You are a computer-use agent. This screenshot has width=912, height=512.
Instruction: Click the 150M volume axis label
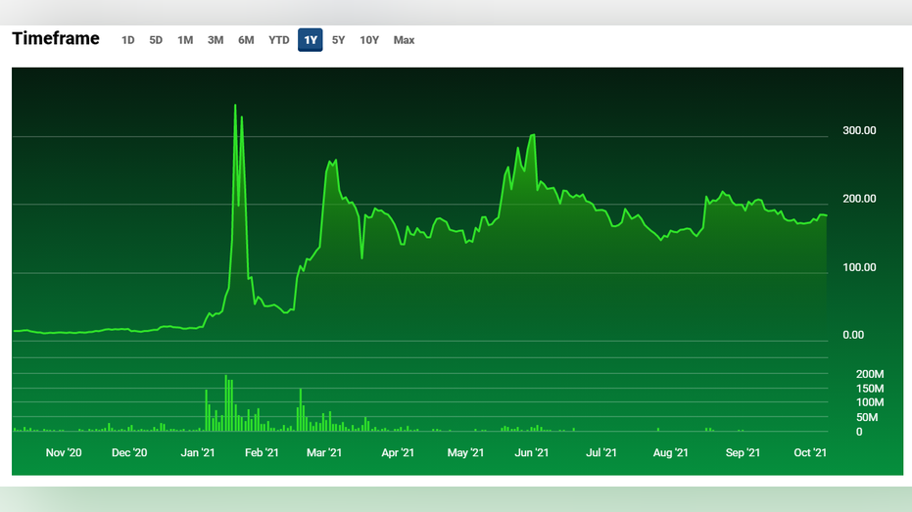870,389
